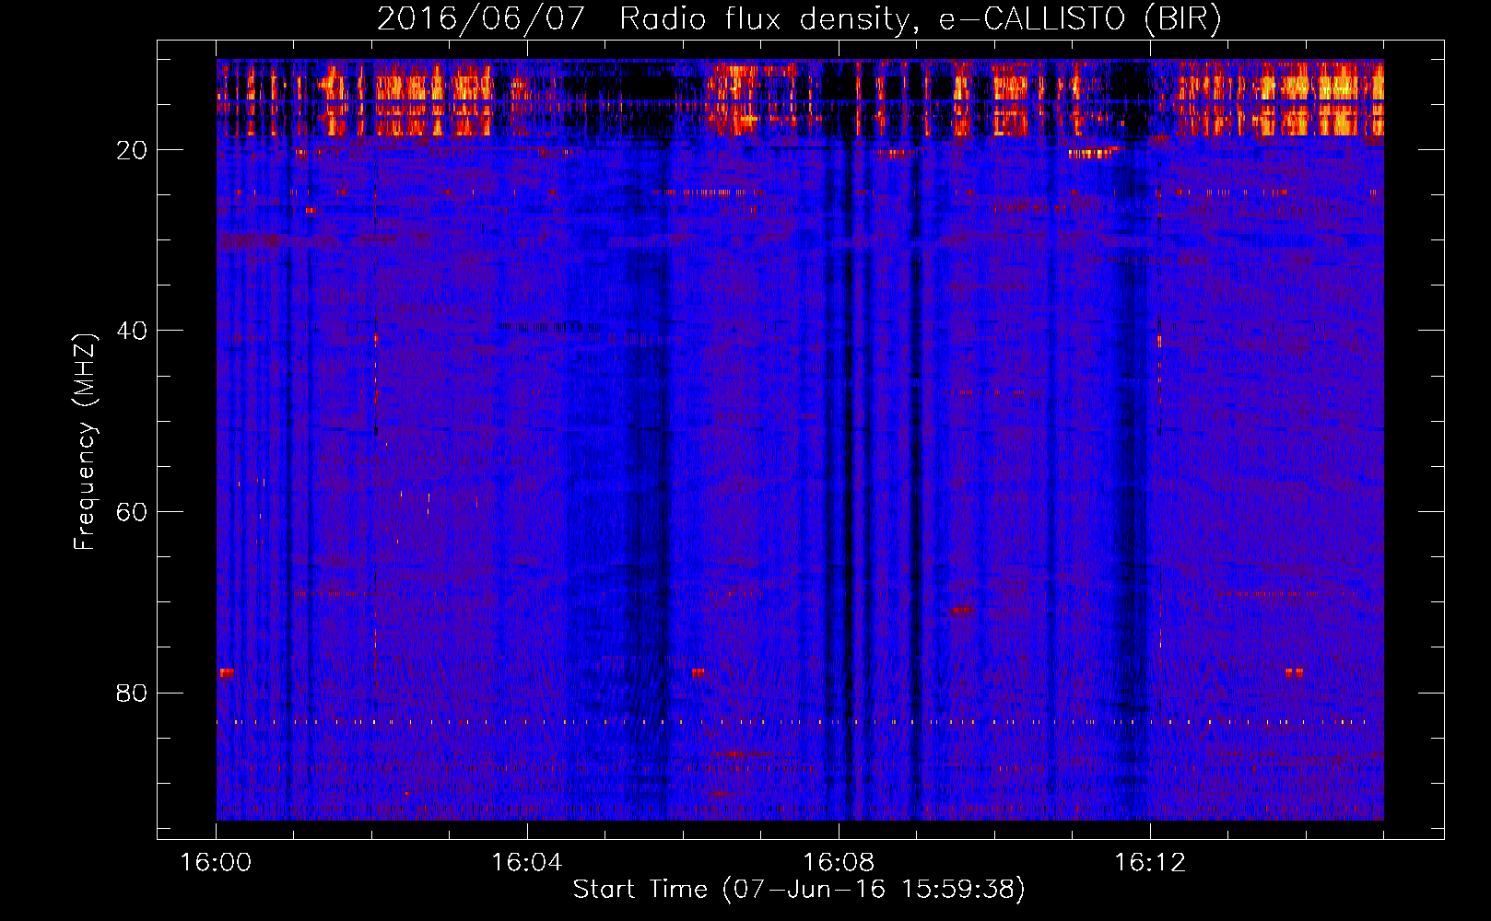Click the 'Start Time (07-Jun-16 15:59:38)' axis label
The height and width of the screenshot is (921, 1491).
coord(799,890)
